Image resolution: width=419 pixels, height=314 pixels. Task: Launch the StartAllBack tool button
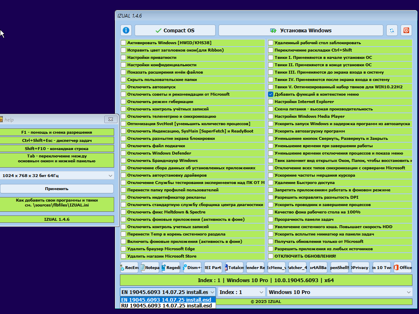318,267
